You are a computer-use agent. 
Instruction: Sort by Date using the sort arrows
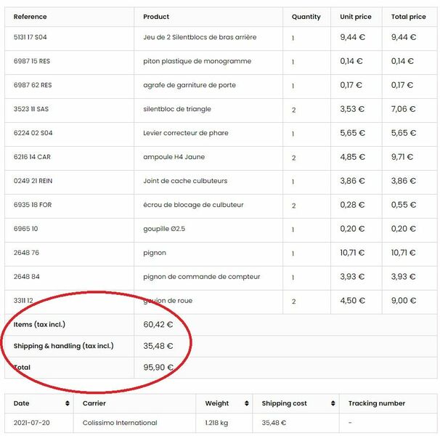tap(68, 403)
